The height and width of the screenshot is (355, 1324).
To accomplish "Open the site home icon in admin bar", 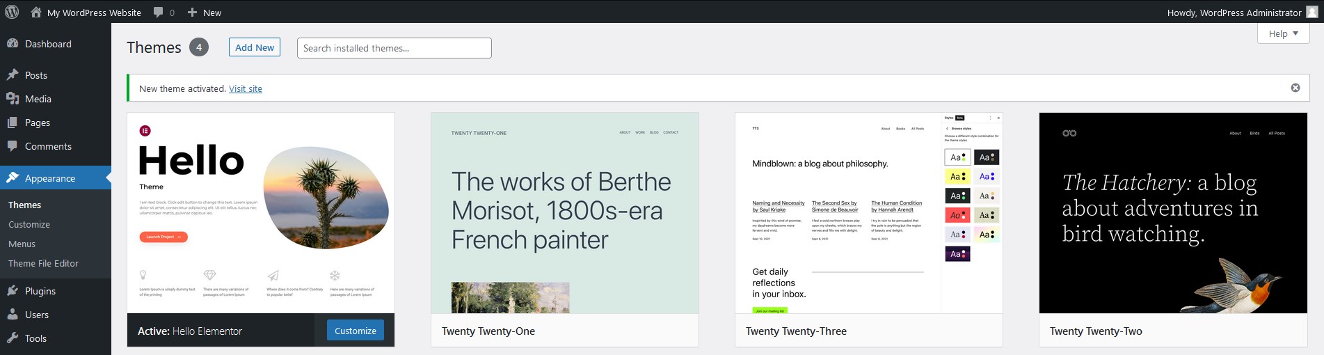I will [x=36, y=13].
